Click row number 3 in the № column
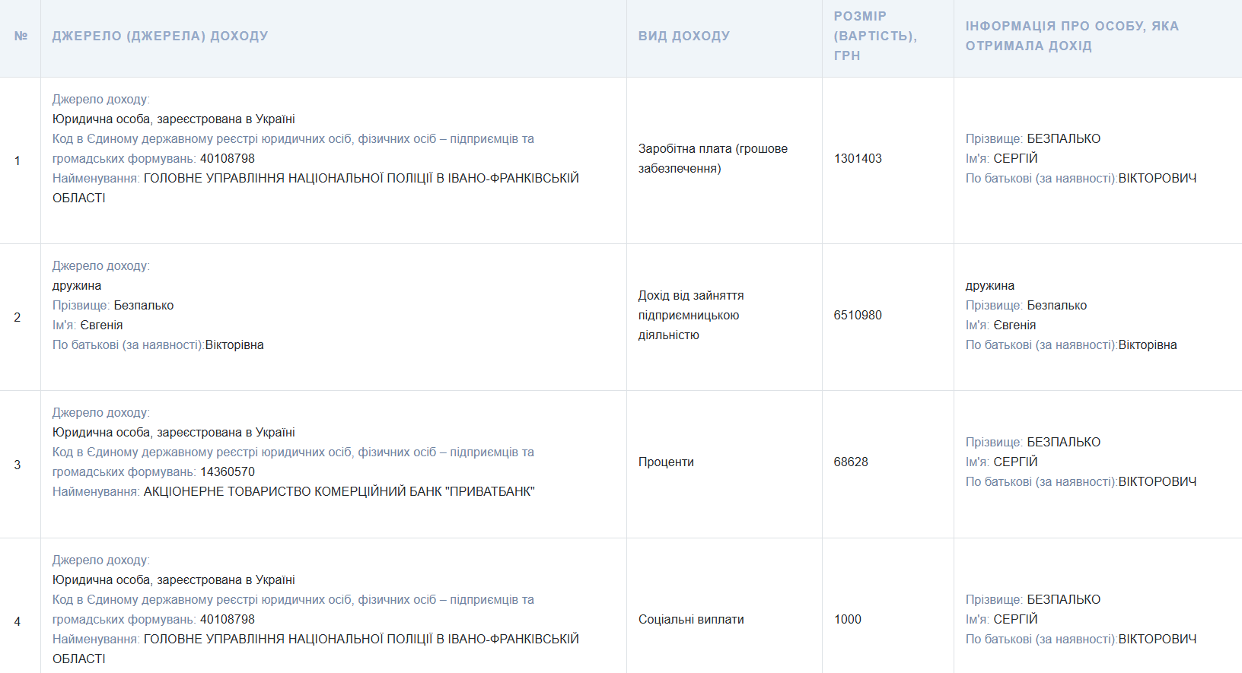 [18, 465]
